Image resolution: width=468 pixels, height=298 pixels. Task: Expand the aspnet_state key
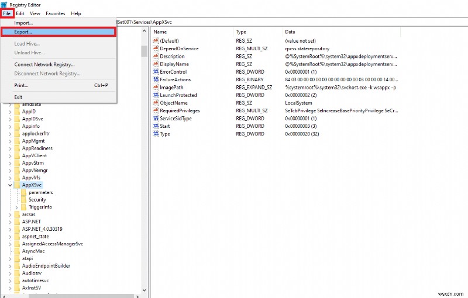click(10, 237)
